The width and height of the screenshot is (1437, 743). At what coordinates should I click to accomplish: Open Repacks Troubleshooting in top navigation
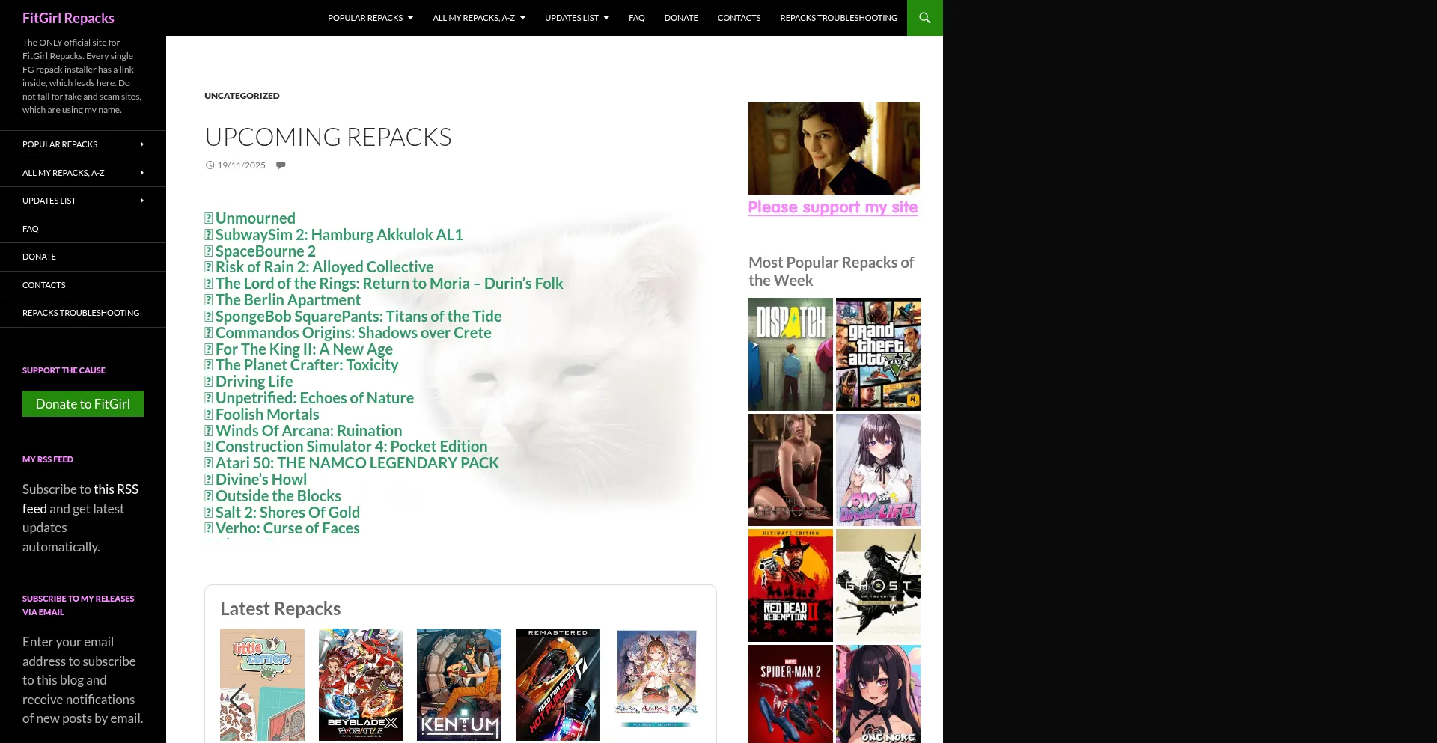[838, 18]
